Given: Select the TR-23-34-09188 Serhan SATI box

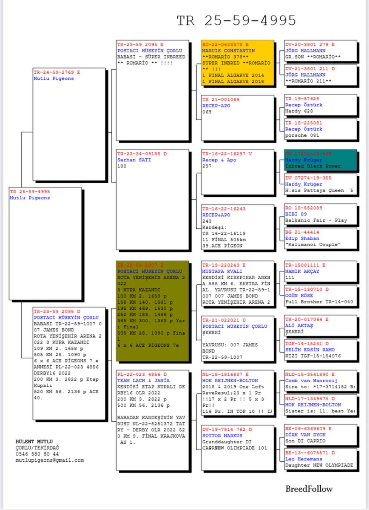Looking at the screenshot, I should [152, 200].
